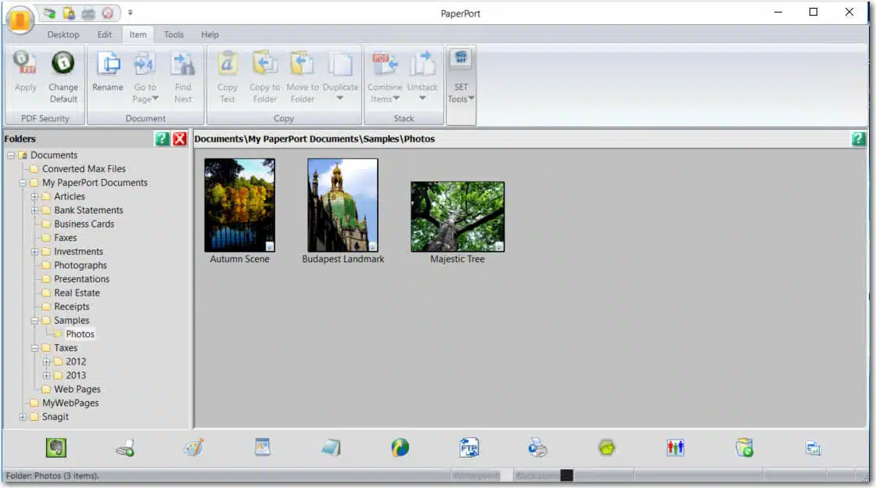Select the Photographs folder
The width and height of the screenshot is (876, 488).
81,265
